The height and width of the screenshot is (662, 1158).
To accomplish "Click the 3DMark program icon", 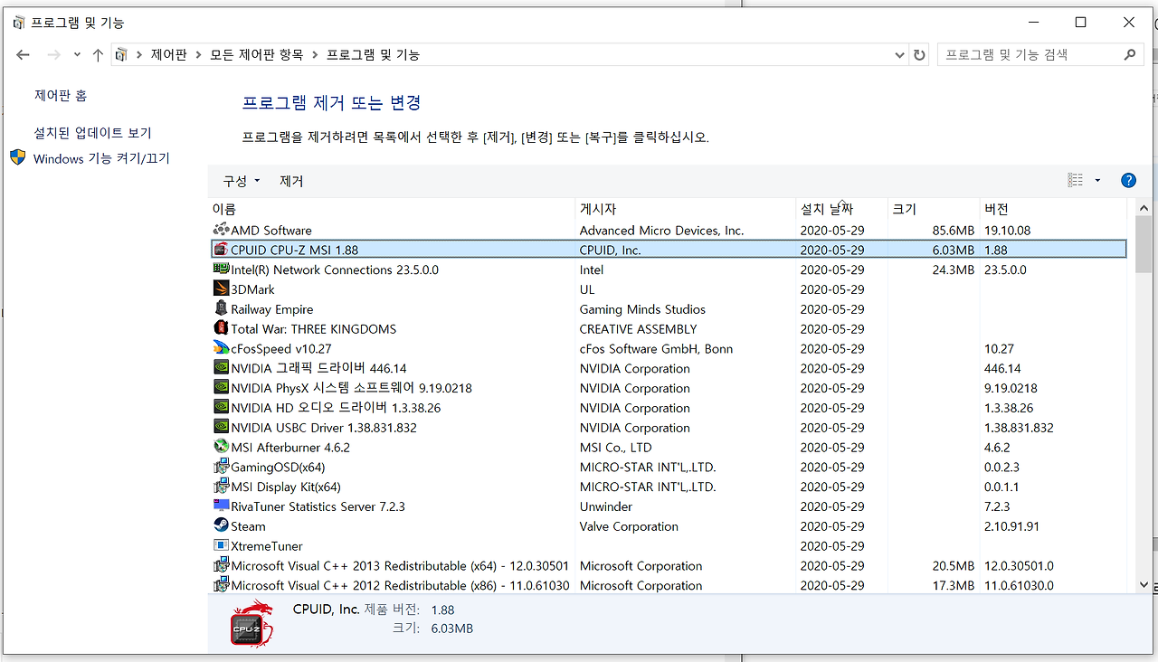I will pyautogui.click(x=221, y=289).
